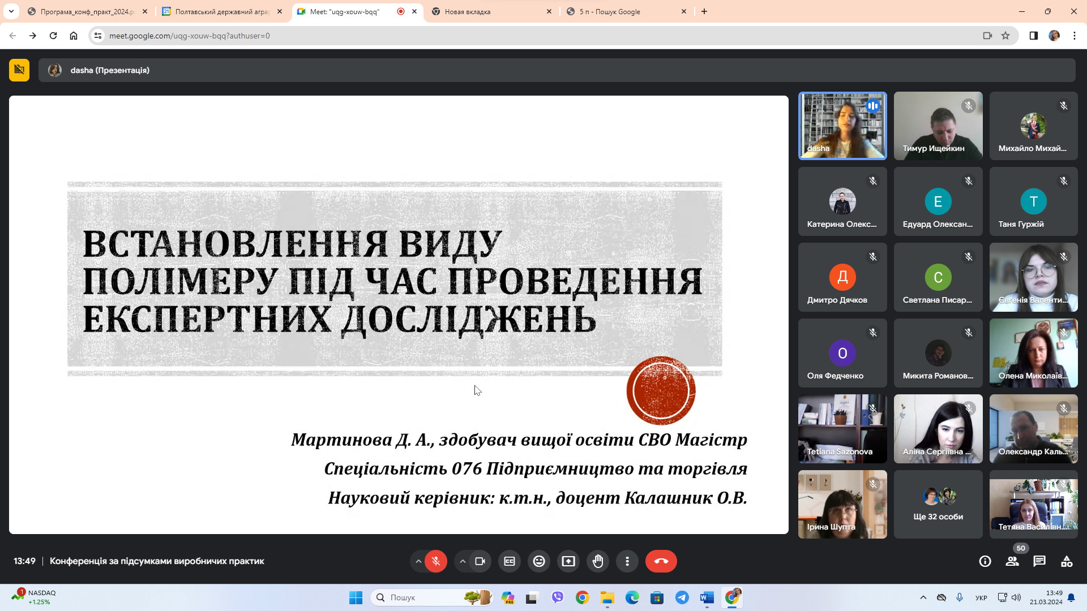The height and width of the screenshot is (611, 1087).
Task: Open the NASDAQ widget on taskbar
Action: point(35,597)
